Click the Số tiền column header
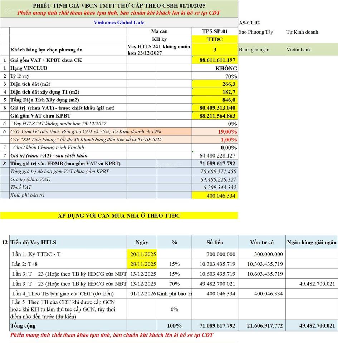The width and height of the screenshot is (338, 343). (x=215, y=242)
